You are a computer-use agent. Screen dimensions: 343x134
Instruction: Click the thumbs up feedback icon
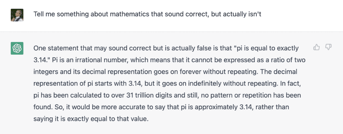pos(316,47)
